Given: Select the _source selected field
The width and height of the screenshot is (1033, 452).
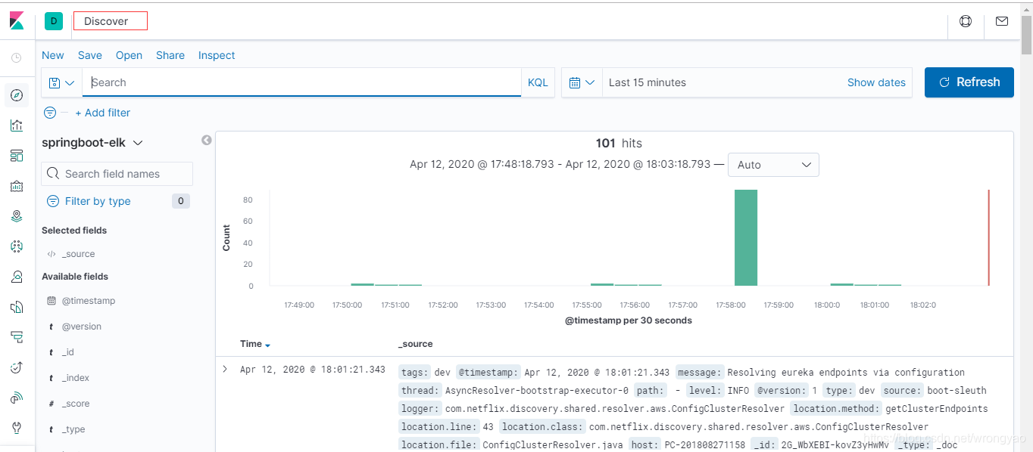Looking at the screenshot, I should click(x=78, y=254).
